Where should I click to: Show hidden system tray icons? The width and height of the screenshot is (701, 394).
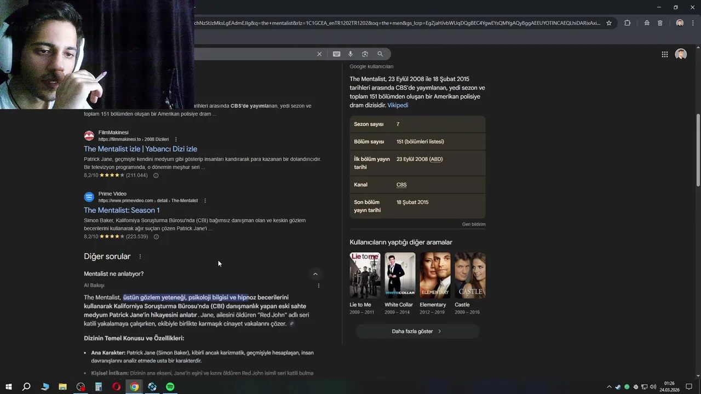pos(609,387)
